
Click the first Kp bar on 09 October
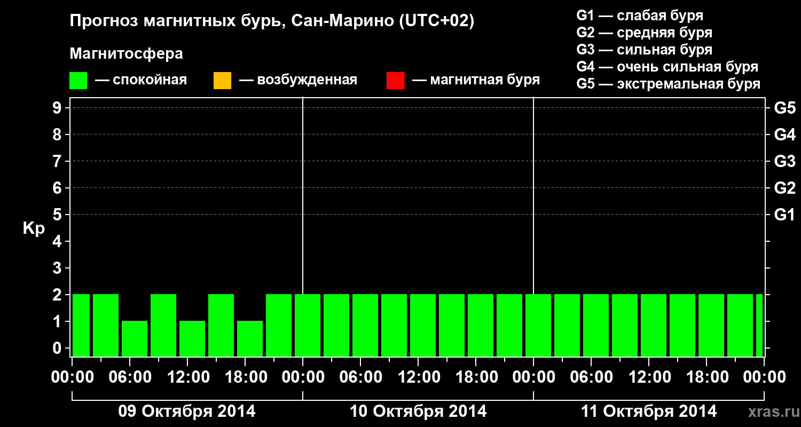pos(81,325)
